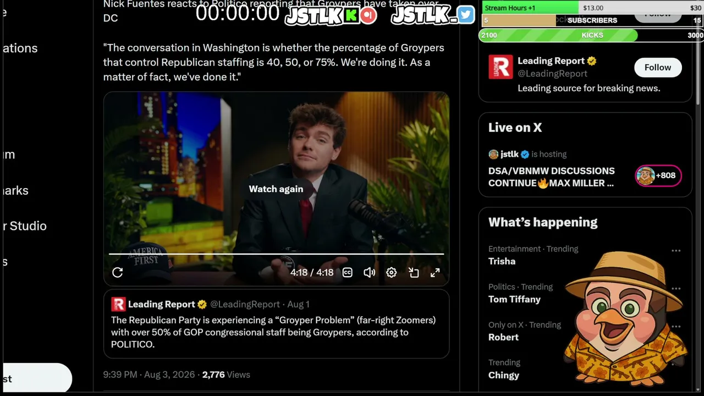
Task: Click the gold verified badge in the quoted post
Action: [x=202, y=304]
